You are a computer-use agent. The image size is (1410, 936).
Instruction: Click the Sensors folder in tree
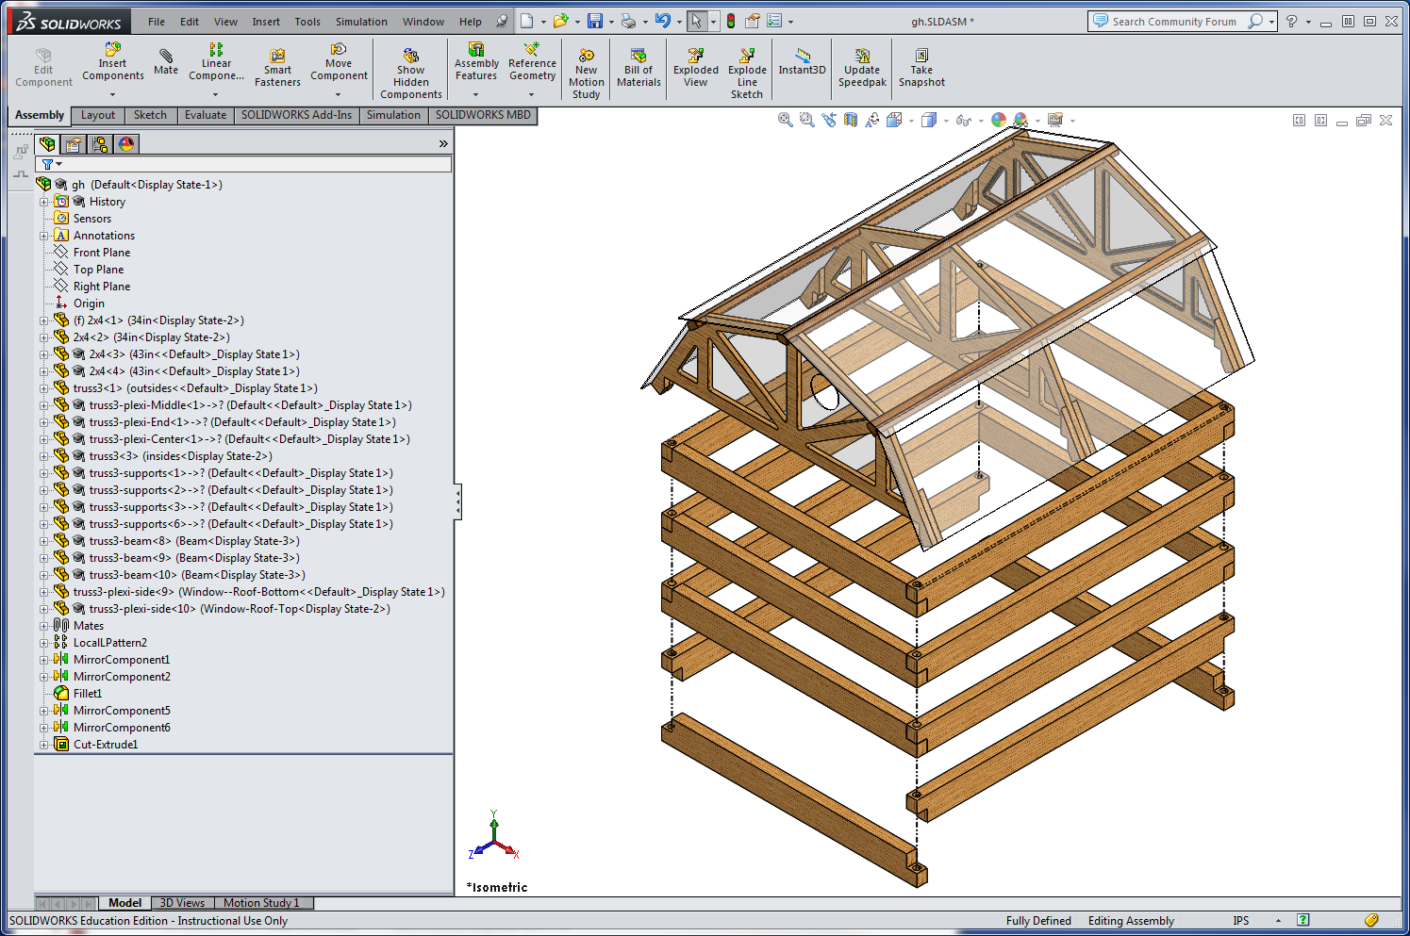click(x=92, y=219)
